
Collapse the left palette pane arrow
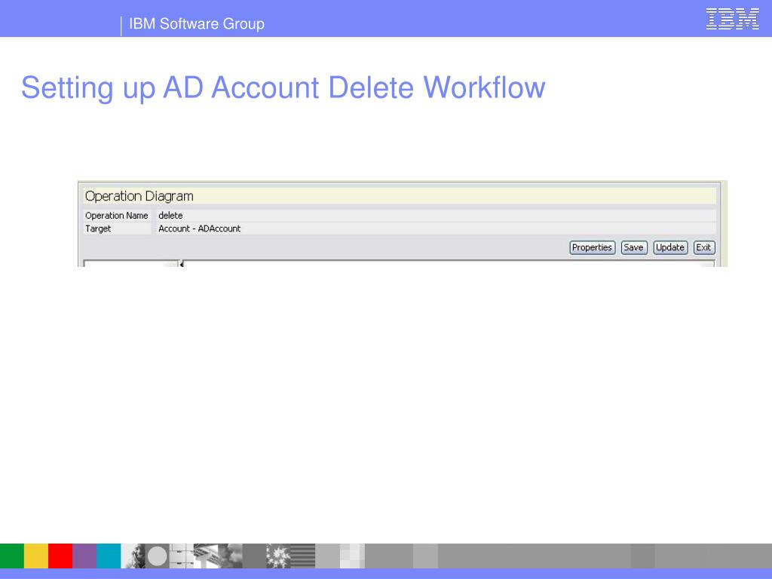pyautogui.click(x=182, y=265)
